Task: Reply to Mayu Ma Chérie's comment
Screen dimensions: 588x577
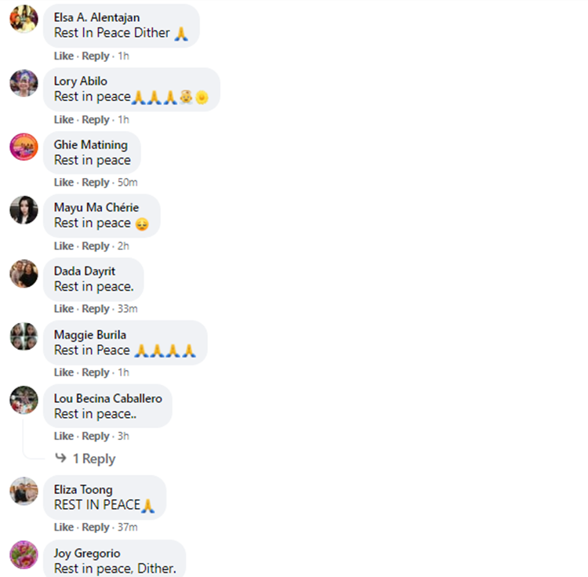Action: [x=96, y=246]
